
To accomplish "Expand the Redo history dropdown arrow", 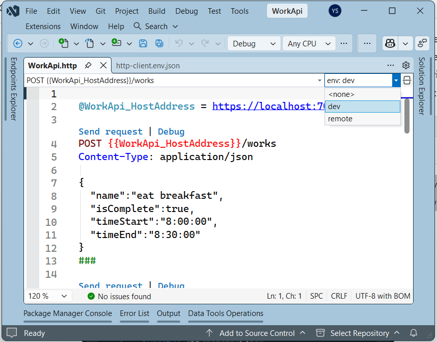I will click(x=218, y=44).
